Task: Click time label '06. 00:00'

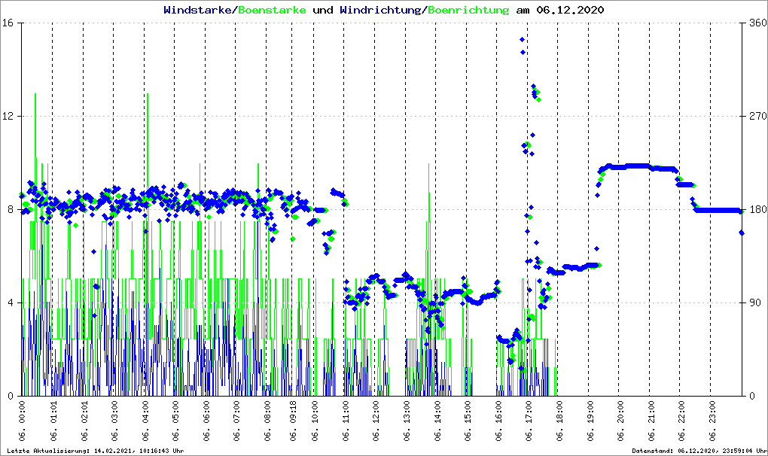Action: [22, 421]
